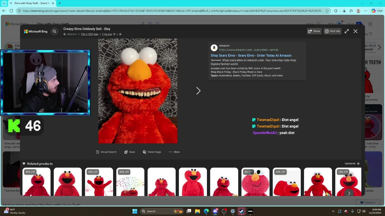
Task: Open the tab actions dropdown menu
Action: (4, 3)
